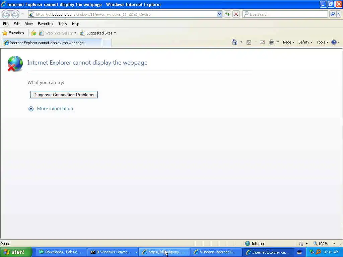Open the address bar URL history dropdown
The height and width of the screenshot is (257, 343).
pos(219,14)
